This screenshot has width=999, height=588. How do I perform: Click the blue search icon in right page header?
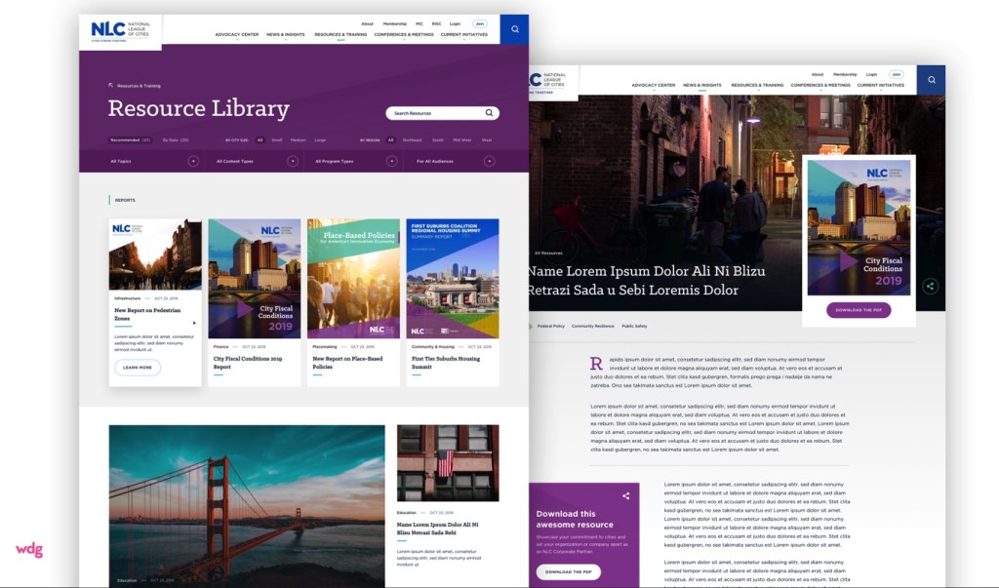[931, 80]
